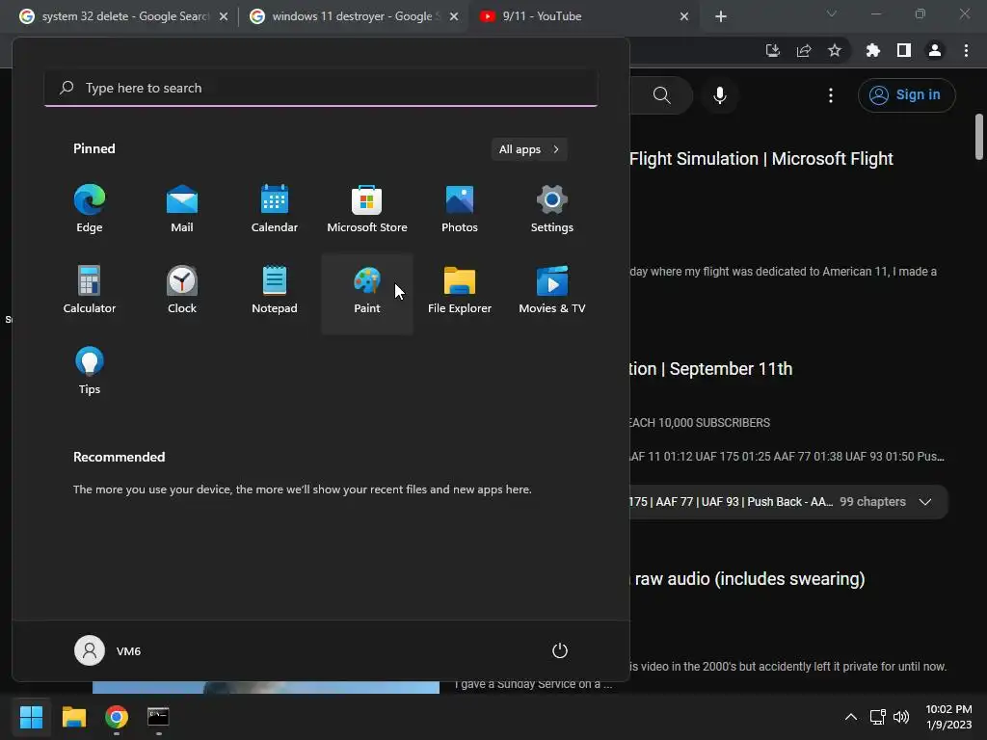Open the network status tray icon
This screenshot has height=740, width=987.
point(877,717)
